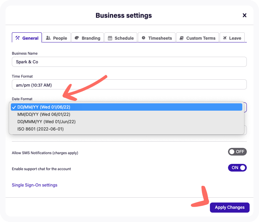The height and width of the screenshot is (222, 259).
Task: Click the tools icon on General tab
Action: 17,38
